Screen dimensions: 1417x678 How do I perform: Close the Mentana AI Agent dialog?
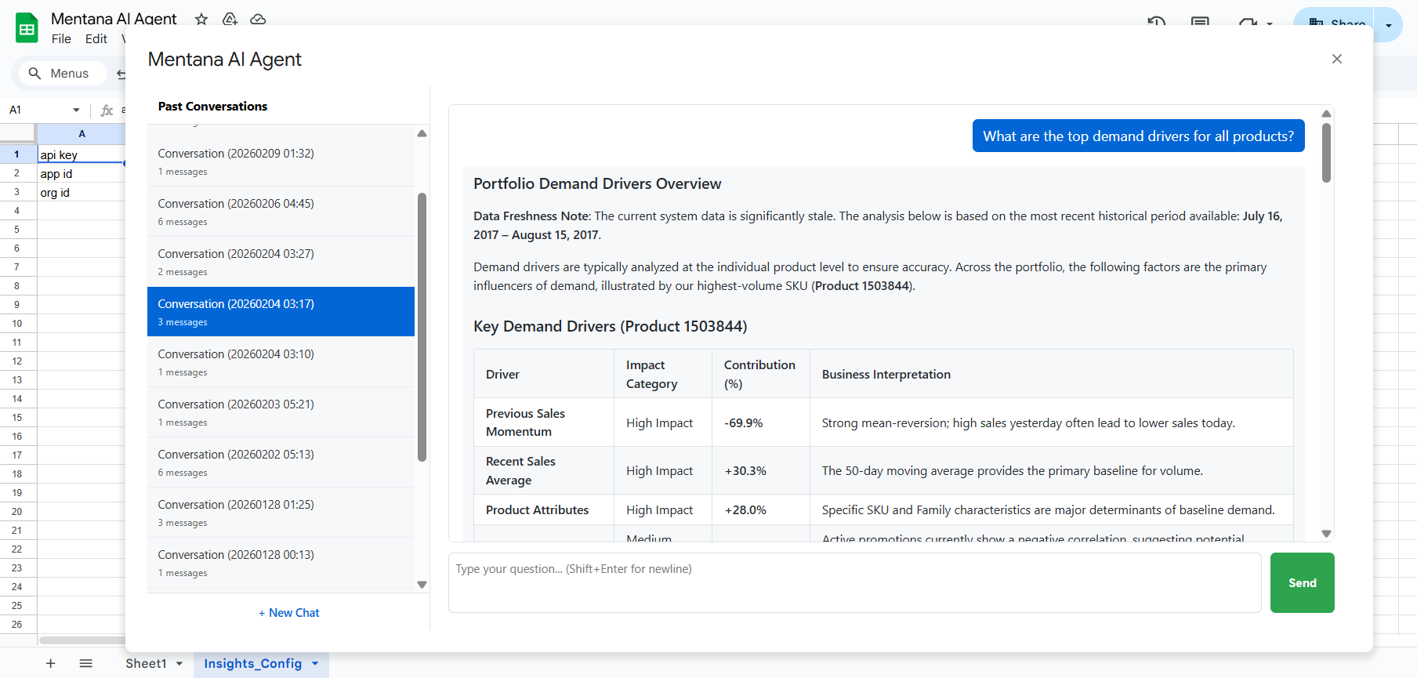pyautogui.click(x=1337, y=59)
